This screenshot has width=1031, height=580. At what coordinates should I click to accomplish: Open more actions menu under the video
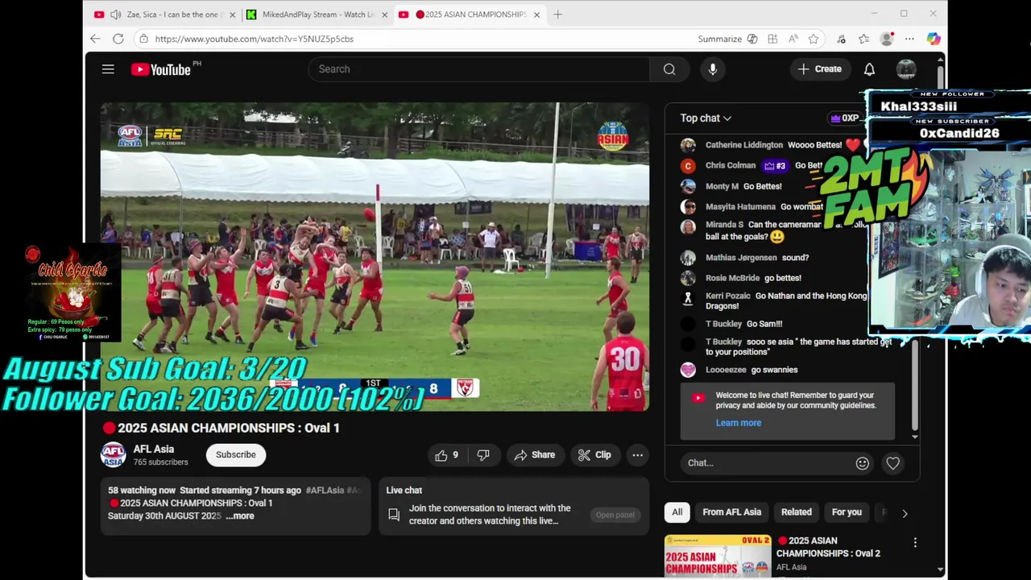click(637, 455)
